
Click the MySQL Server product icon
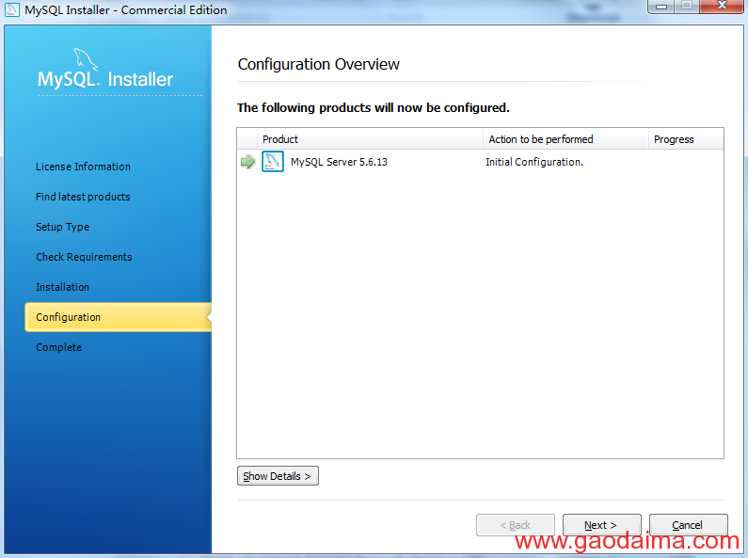[x=273, y=162]
